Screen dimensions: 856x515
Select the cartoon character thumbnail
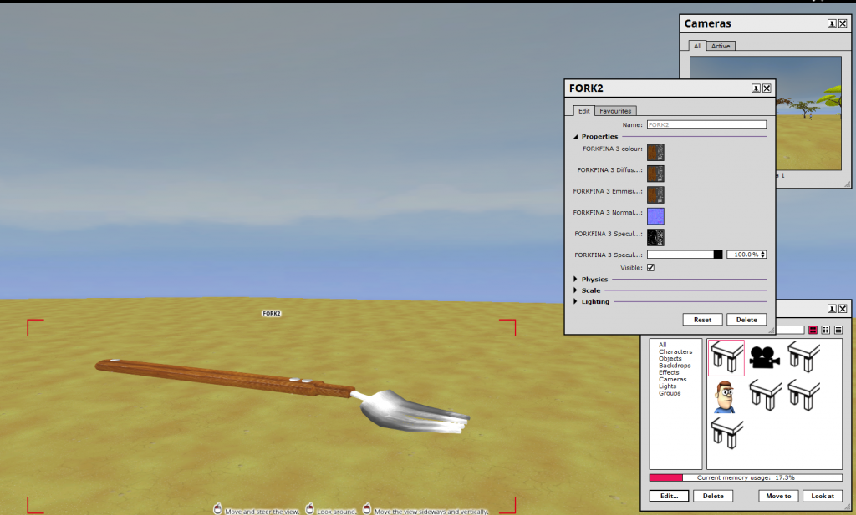(x=726, y=396)
